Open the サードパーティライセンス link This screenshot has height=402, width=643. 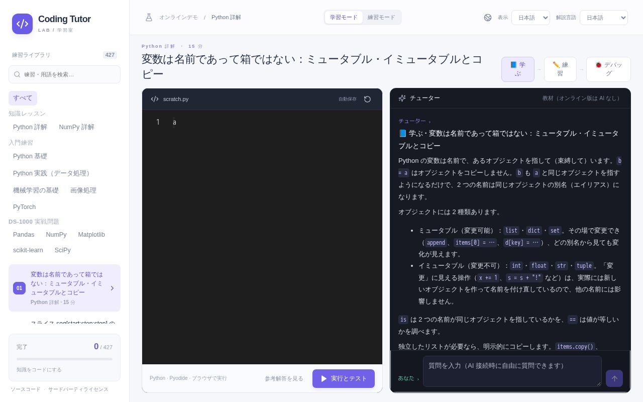coord(78,389)
